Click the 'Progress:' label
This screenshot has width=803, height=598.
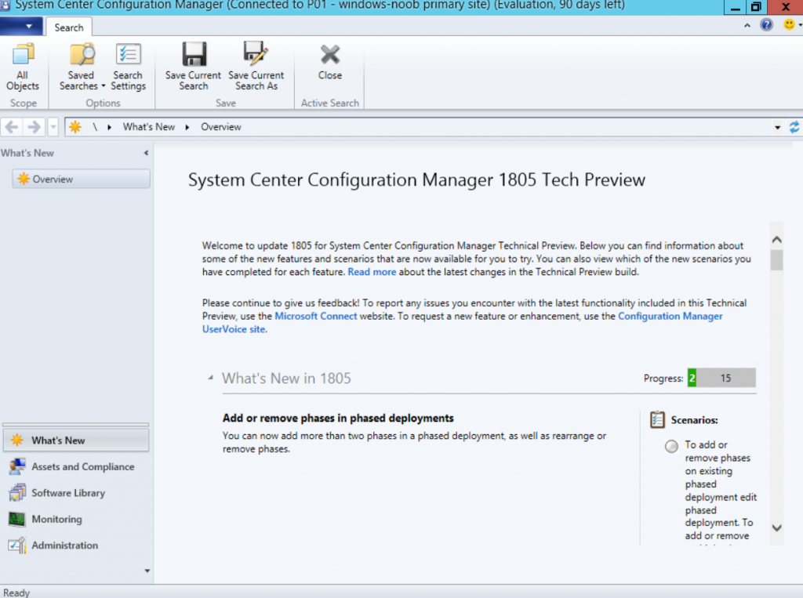coord(663,378)
